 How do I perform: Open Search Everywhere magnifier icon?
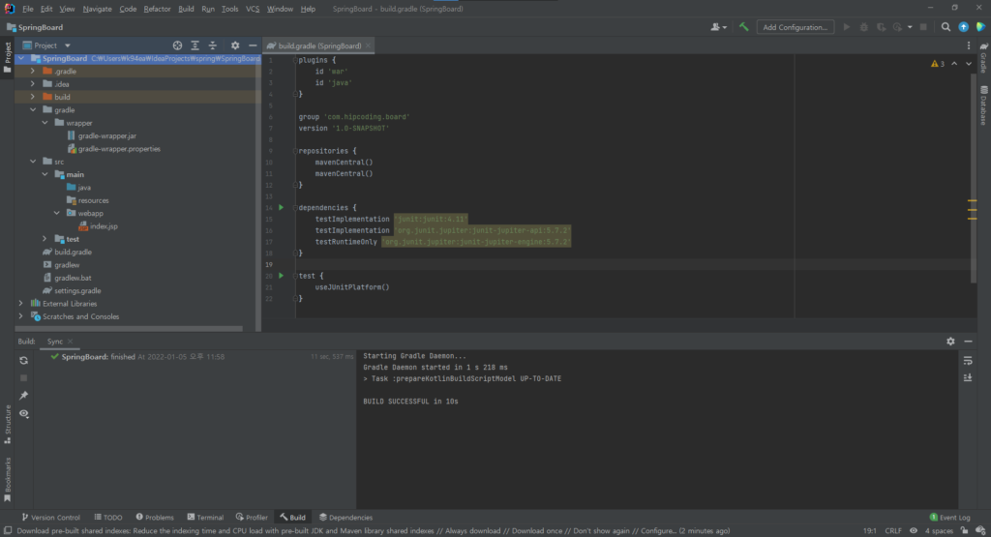point(946,27)
